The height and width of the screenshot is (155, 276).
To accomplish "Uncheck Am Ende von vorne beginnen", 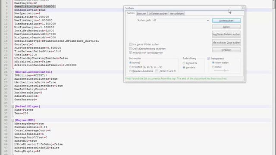I will tap(130, 53).
